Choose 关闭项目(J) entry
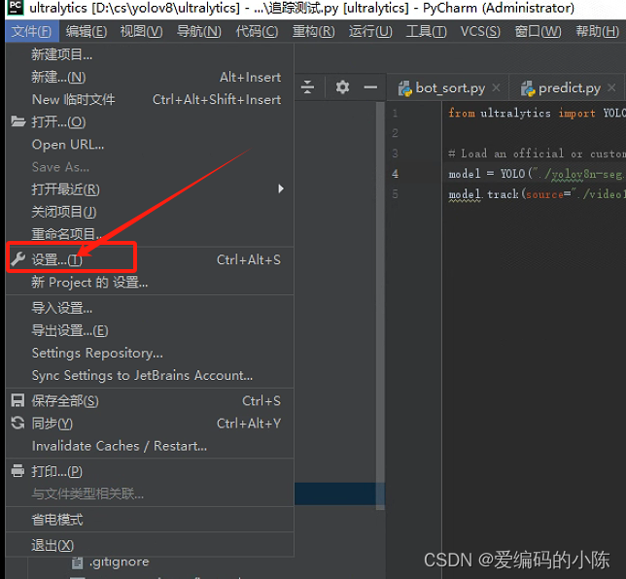This screenshot has height=579, width=626. pyautogui.click(x=150, y=212)
